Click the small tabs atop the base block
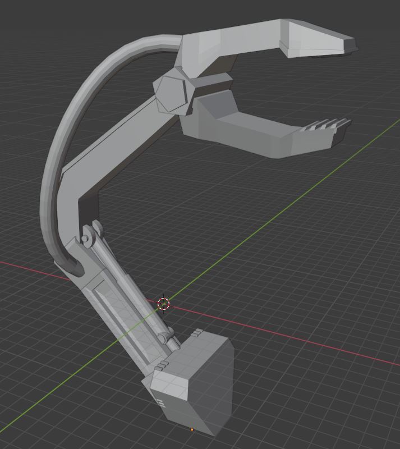 (196, 333)
